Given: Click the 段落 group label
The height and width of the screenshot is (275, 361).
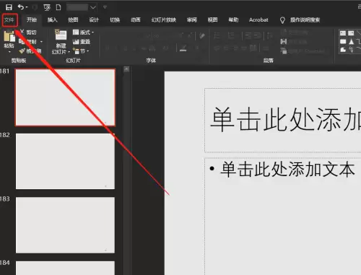Looking at the screenshot, I should point(269,61).
